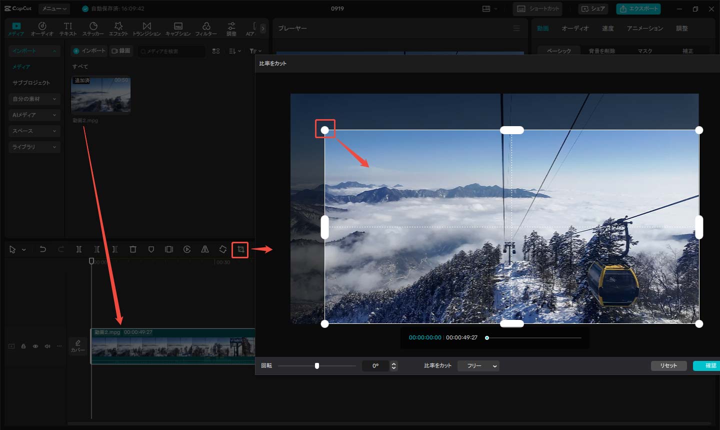Screen dimensions: 720x430
Task: Click the undo arrow icon
Action: tap(43, 249)
